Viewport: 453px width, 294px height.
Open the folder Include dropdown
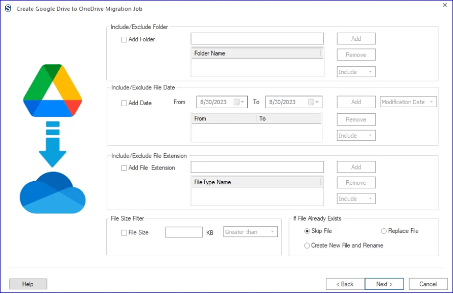356,71
